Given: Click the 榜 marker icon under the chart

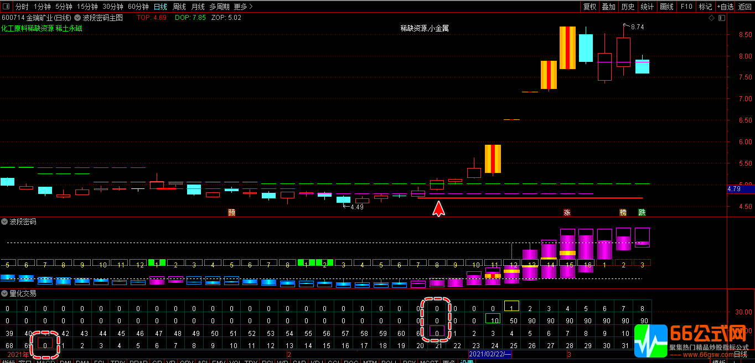Looking at the screenshot, I should click(623, 212).
